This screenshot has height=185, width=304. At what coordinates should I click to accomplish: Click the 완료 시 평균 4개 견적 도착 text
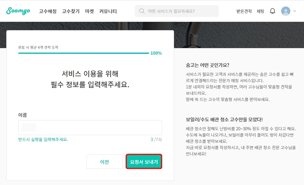(x=38, y=48)
